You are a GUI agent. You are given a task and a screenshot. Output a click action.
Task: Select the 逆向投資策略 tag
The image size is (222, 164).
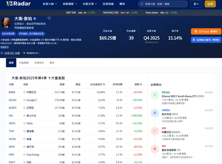[x=8, y=34]
